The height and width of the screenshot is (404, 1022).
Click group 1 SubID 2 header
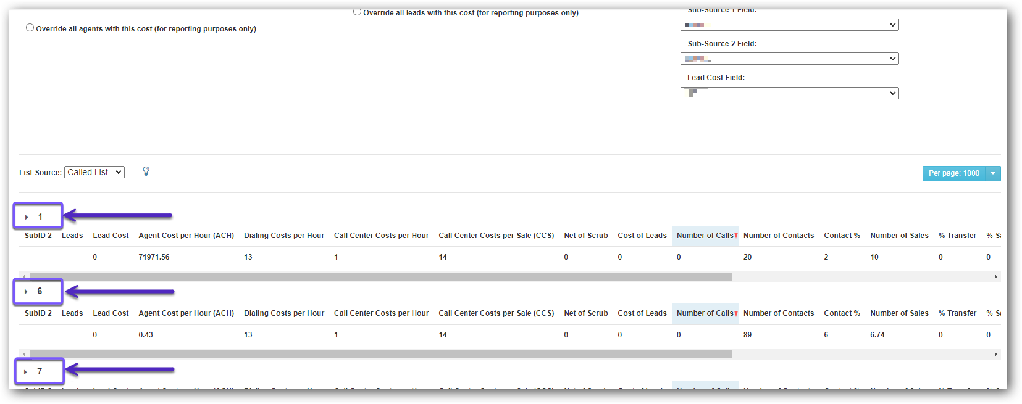[x=38, y=236]
